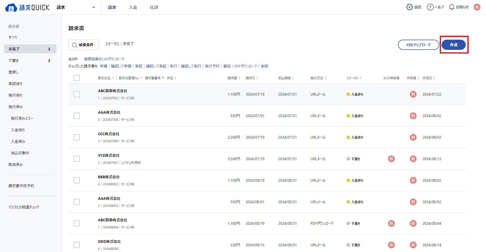Sort by 支払期限 column header arrows
This screenshot has height=252, width=486.
pos(293,78)
